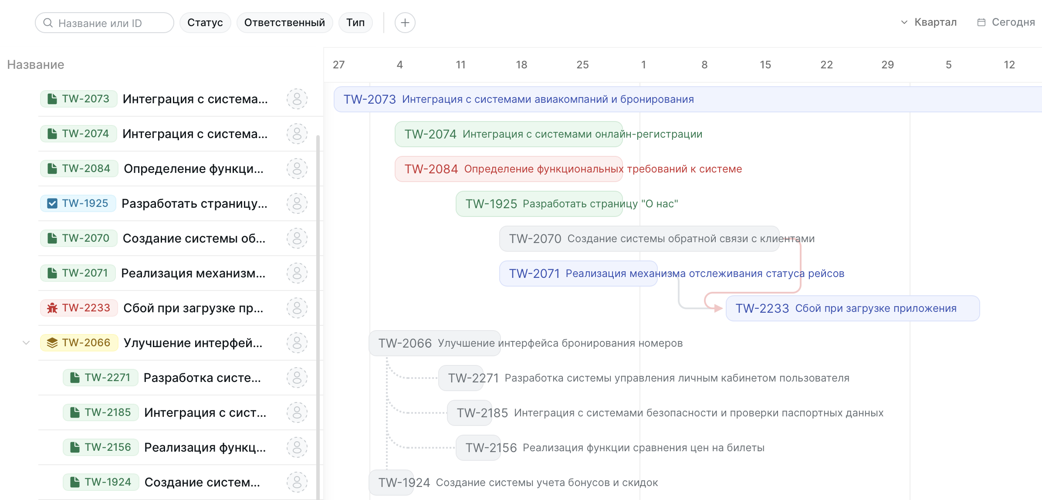The image size is (1042, 500).
Task: Click the plus icon to add filter
Action: pyautogui.click(x=405, y=23)
